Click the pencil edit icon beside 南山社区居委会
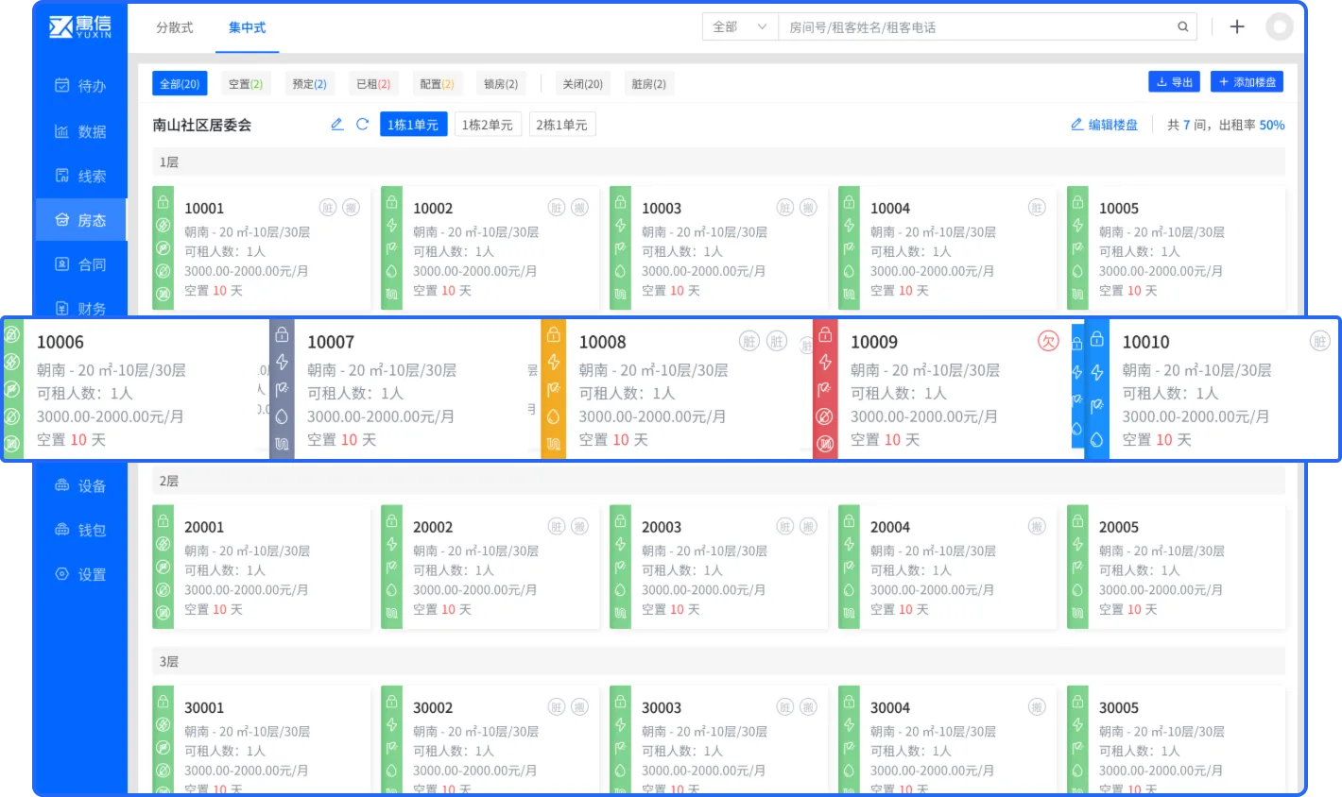The height and width of the screenshot is (797, 1342). (336, 125)
